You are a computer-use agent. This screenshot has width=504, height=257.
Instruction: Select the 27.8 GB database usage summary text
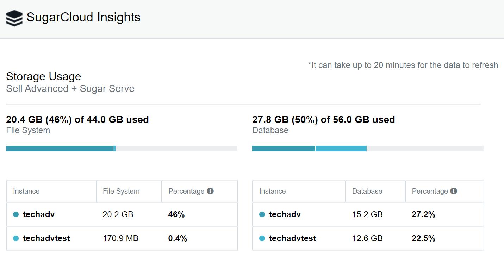[x=323, y=119]
